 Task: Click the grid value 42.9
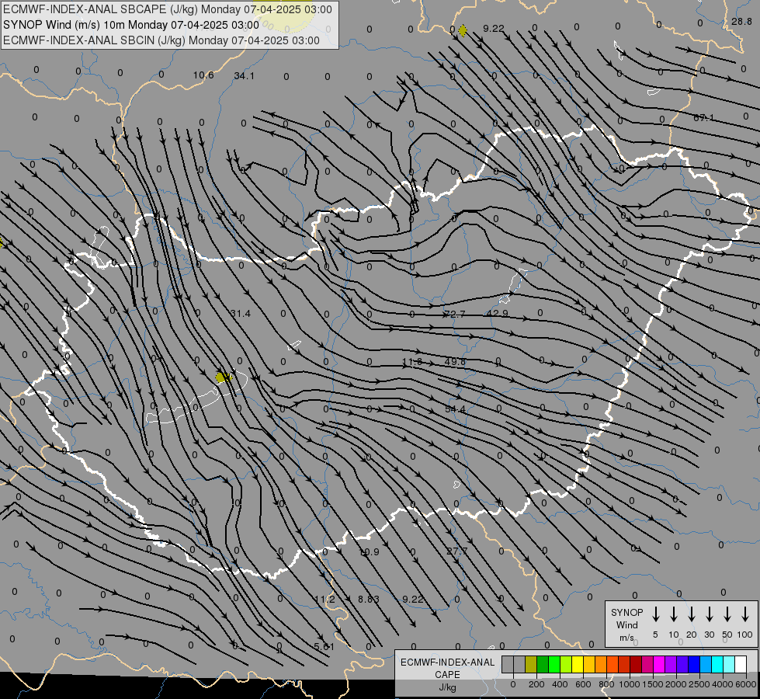498,313
